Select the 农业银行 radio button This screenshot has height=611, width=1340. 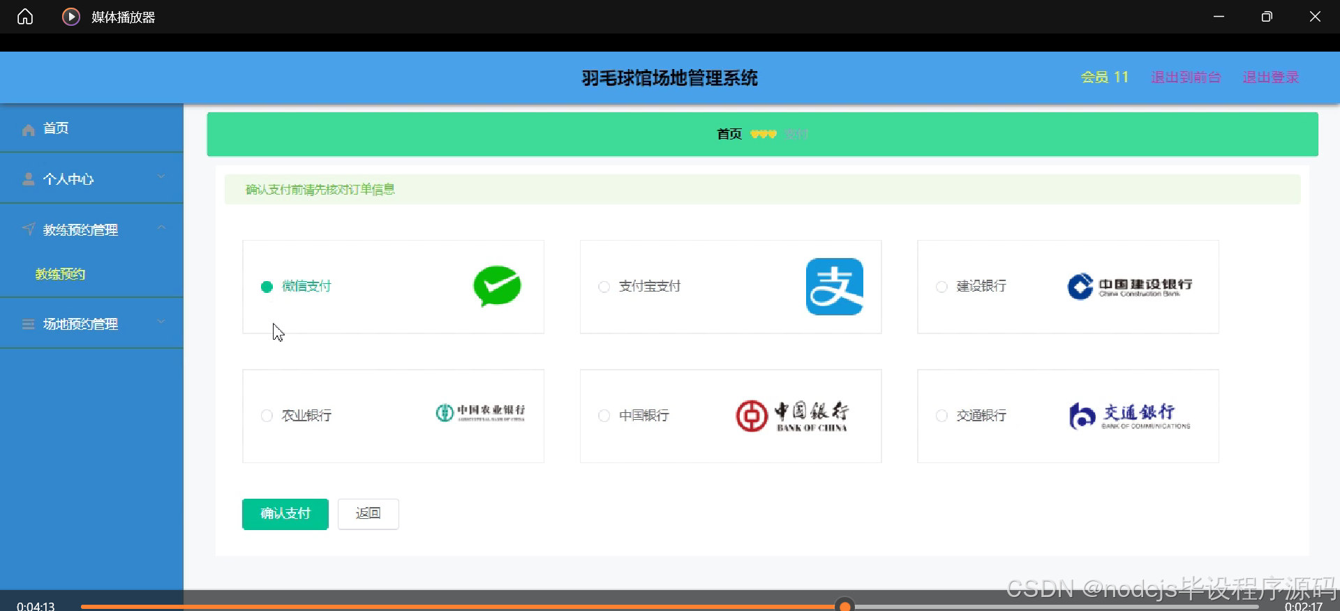tap(267, 416)
